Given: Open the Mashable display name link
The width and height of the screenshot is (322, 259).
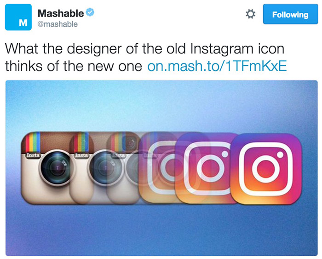Looking at the screenshot, I should [61, 13].
